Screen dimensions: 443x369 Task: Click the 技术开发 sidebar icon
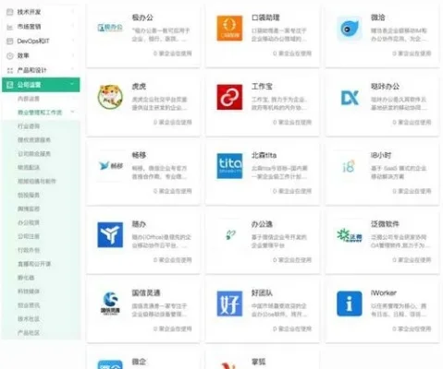click(10, 12)
